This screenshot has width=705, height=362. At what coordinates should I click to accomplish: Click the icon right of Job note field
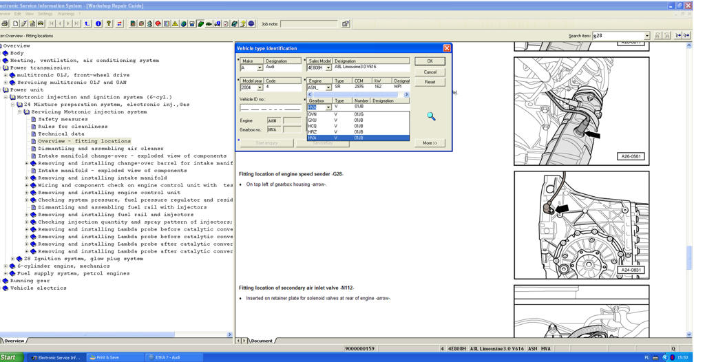click(346, 23)
